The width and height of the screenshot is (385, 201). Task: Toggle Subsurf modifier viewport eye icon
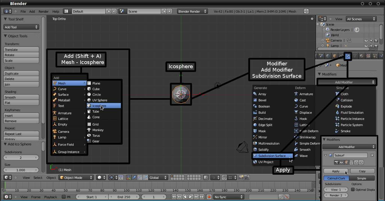click(x=341, y=162)
